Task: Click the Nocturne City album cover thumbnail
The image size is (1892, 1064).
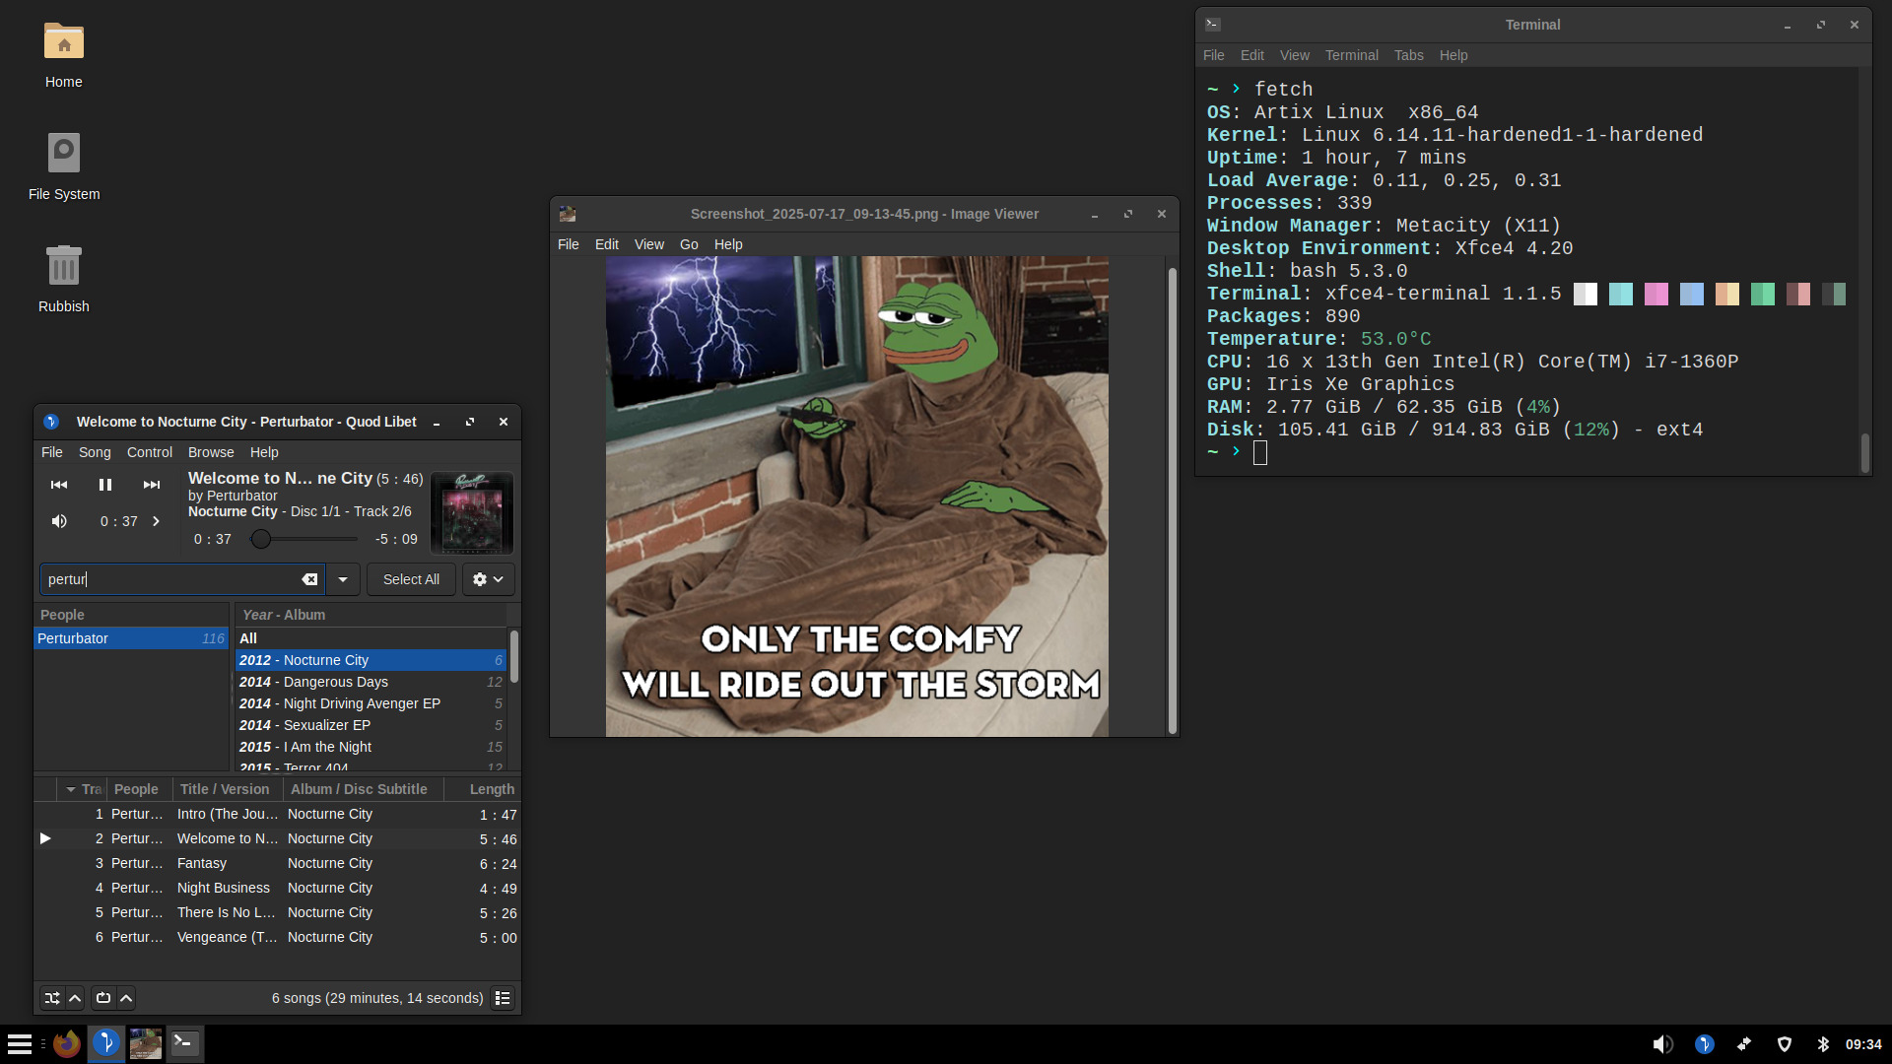Action: 472,512
